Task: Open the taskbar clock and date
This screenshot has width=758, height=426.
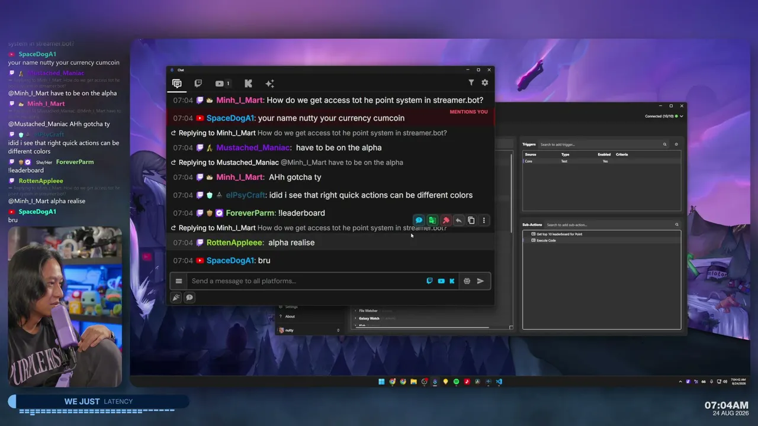Action: [x=738, y=382]
